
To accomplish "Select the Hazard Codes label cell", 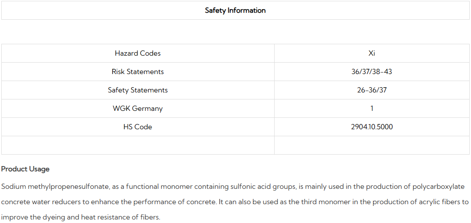I will [138, 53].
